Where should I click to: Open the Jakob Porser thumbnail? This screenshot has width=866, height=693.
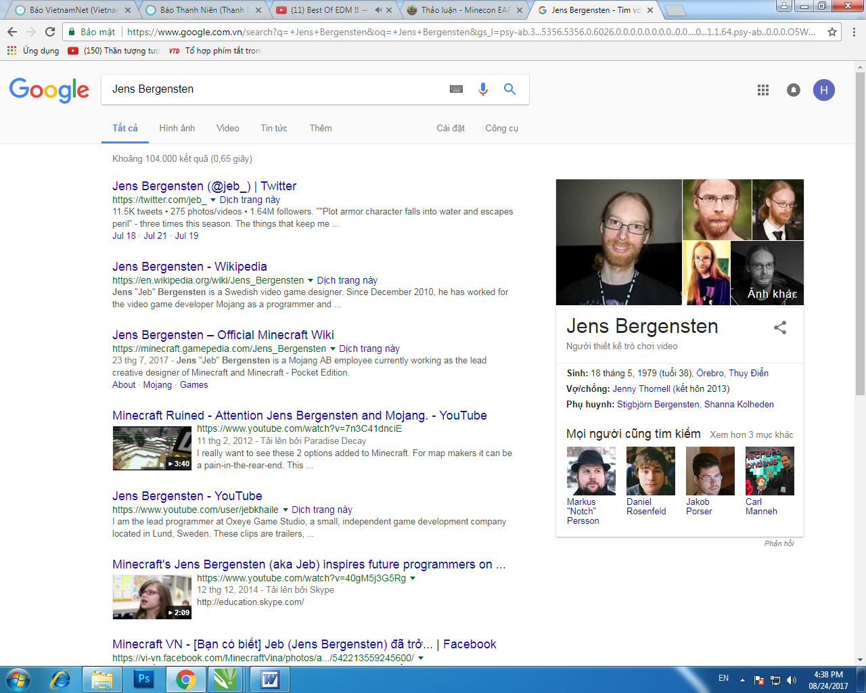click(x=710, y=471)
